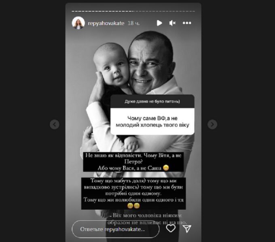Click the sticker header 'Дуже давно не було питань)'
This screenshot has width=275, height=242.
(152, 101)
